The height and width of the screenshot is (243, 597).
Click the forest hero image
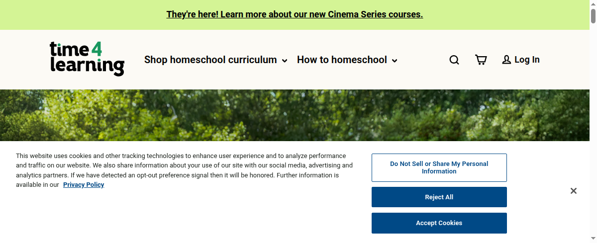pos(298,115)
